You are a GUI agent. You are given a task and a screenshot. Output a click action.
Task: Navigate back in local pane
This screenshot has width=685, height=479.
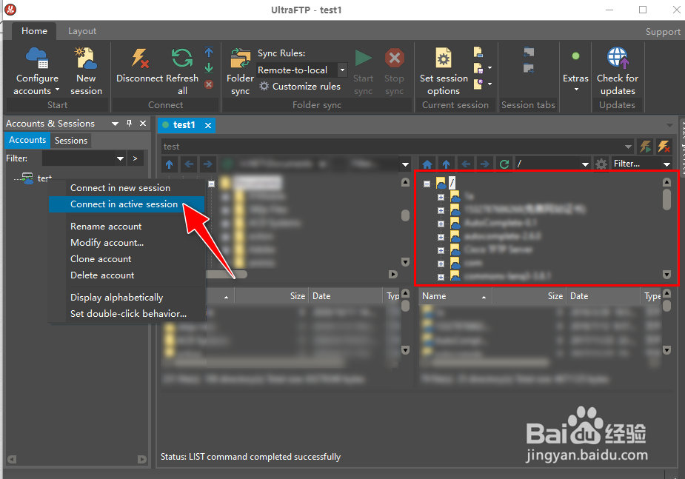point(189,164)
